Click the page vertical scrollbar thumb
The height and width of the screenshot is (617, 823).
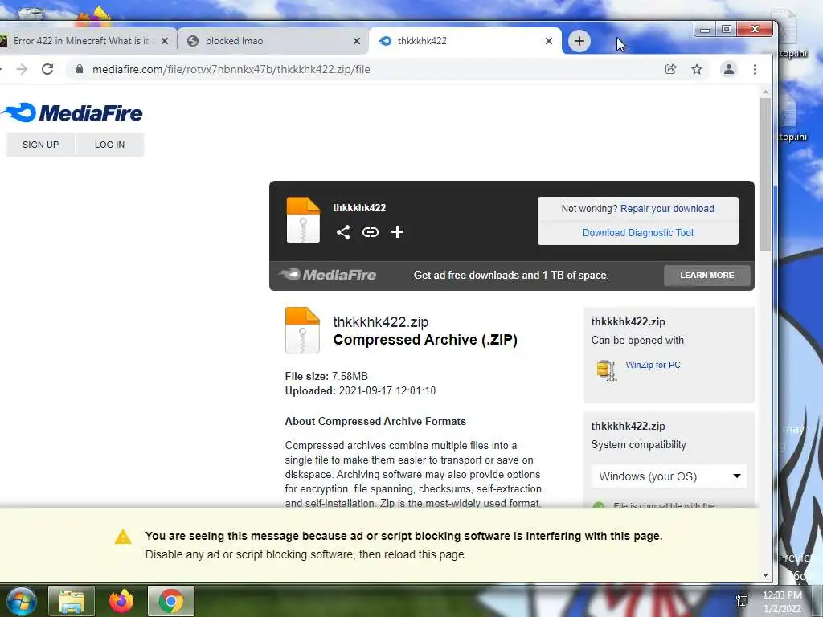point(765,174)
